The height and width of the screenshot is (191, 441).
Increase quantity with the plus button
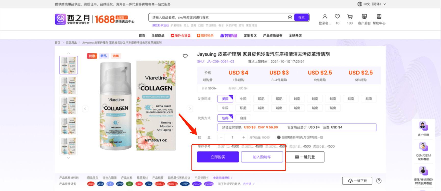coord(243,137)
